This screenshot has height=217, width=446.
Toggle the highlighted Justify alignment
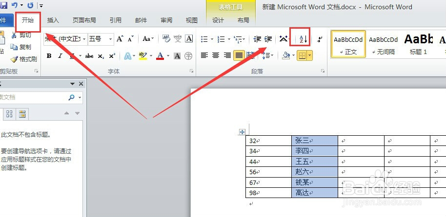pos(239,55)
